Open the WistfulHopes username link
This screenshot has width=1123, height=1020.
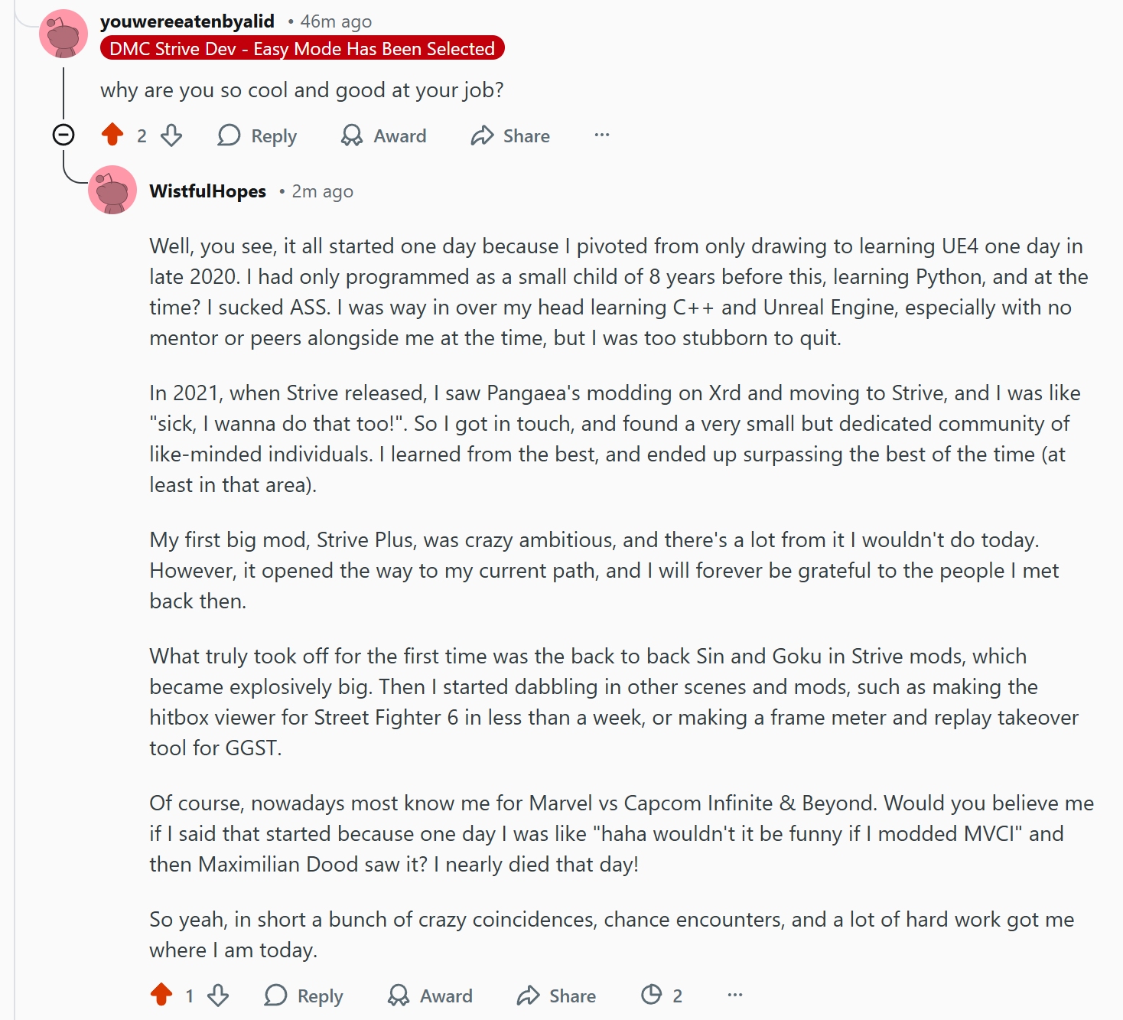[208, 191]
